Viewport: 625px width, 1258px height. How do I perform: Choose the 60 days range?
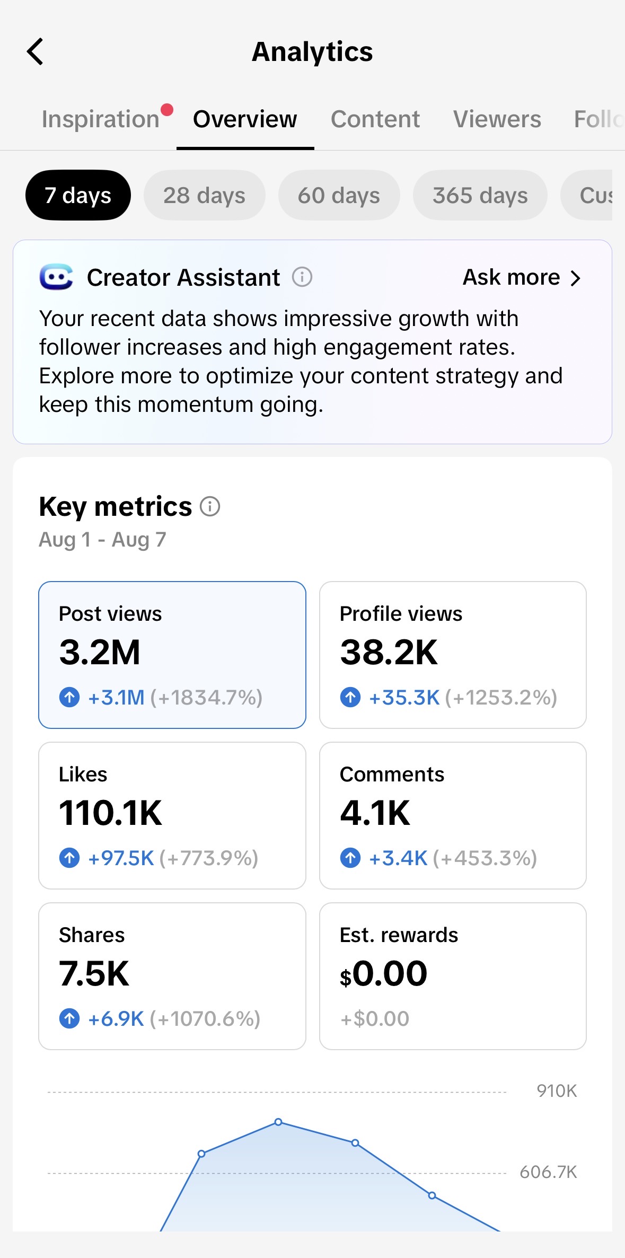339,195
